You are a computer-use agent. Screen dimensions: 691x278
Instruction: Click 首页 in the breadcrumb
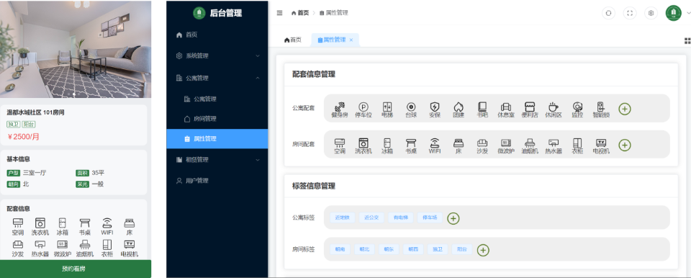[x=300, y=13]
